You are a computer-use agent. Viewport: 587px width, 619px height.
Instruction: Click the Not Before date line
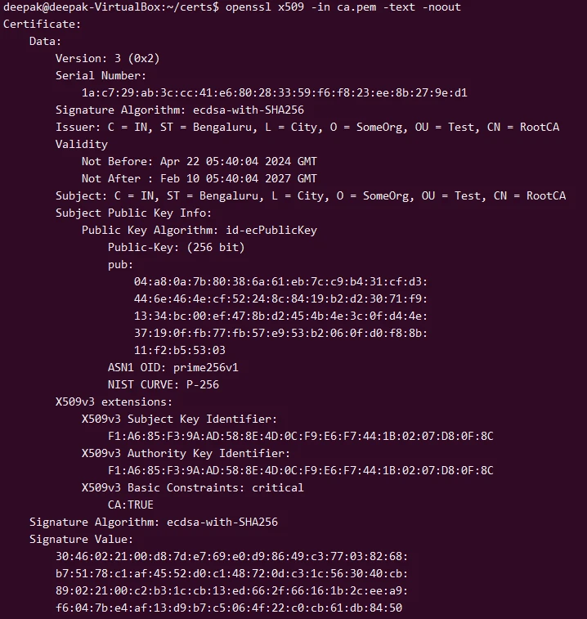coord(199,161)
